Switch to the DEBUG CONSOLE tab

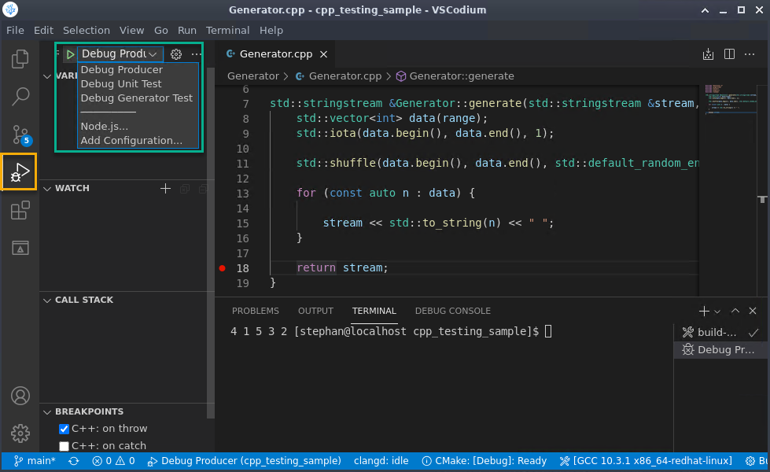pyautogui.click(x=452, y=311)
